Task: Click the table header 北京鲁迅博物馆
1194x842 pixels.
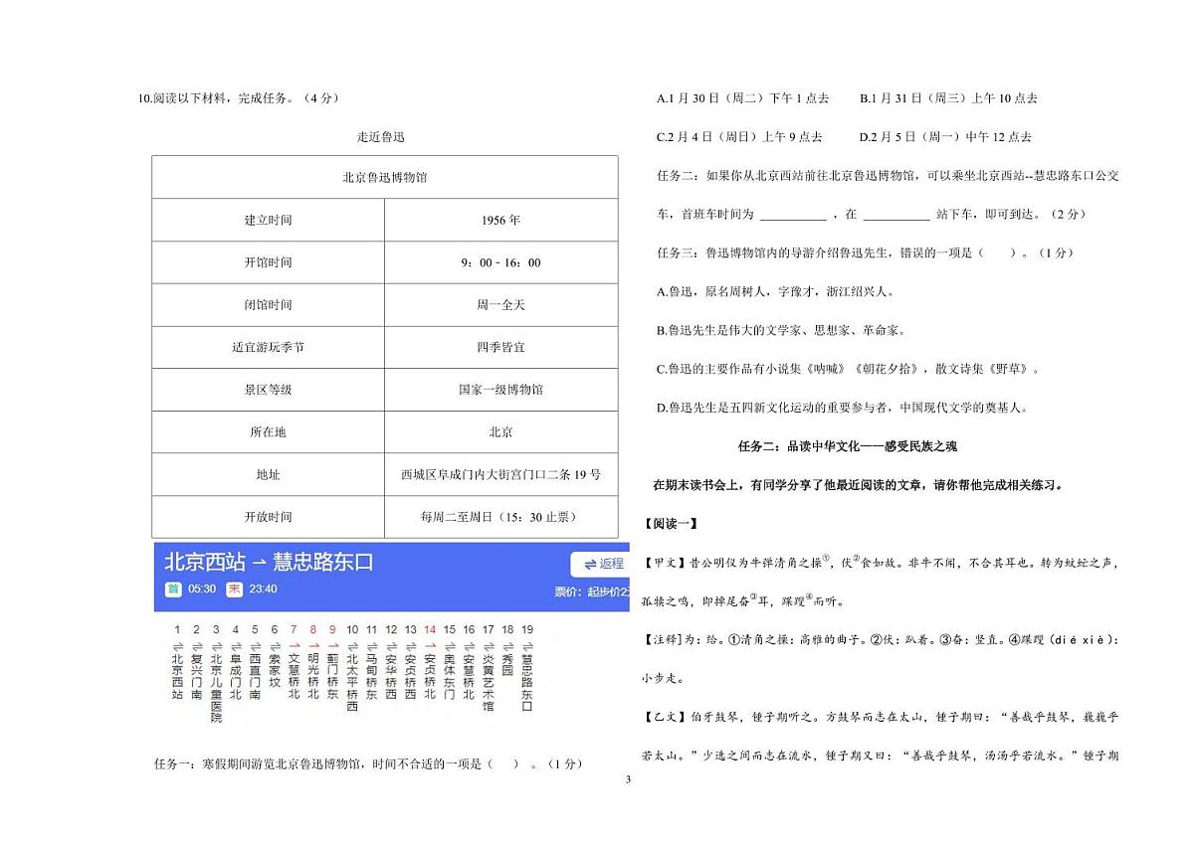Action: [384, 177]
